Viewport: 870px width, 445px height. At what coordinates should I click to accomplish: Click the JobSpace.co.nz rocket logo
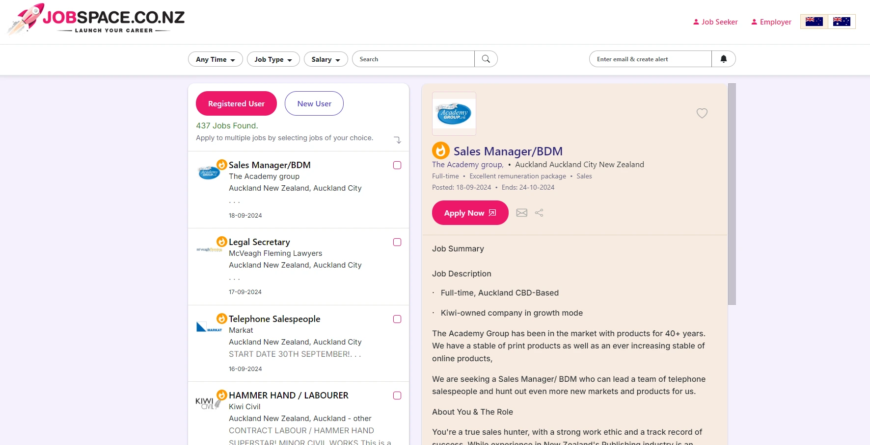click(96, 20)
